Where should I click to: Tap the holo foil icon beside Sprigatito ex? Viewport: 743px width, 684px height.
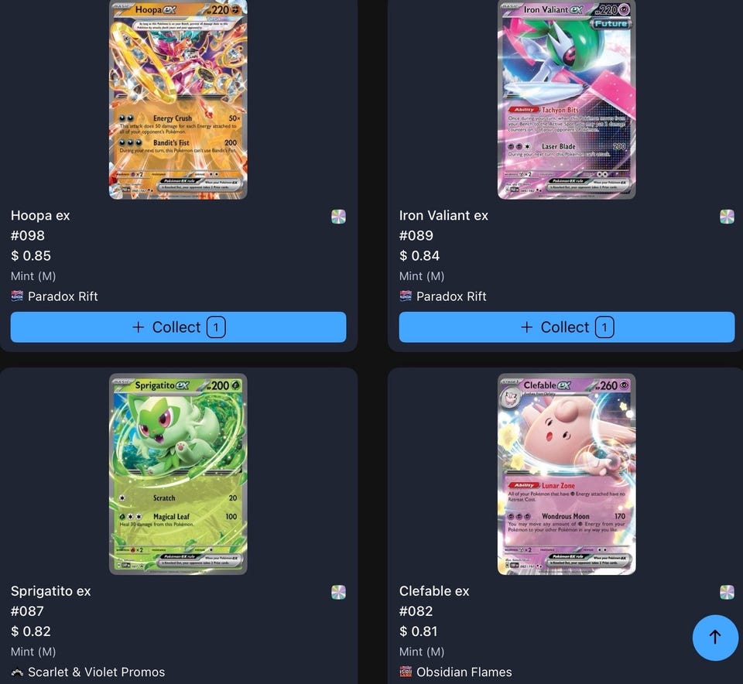pyautogui.click(x=338, y=592)
